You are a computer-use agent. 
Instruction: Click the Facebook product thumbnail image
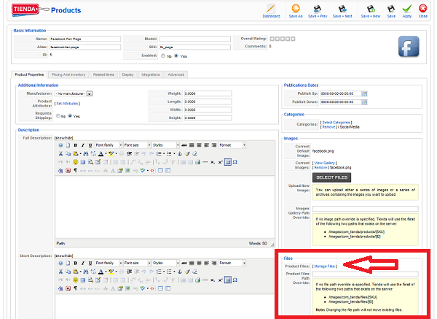click(409, 47)
